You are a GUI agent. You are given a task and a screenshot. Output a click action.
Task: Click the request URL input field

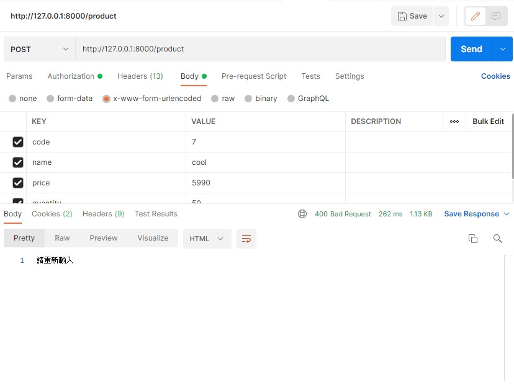point(260,49)
